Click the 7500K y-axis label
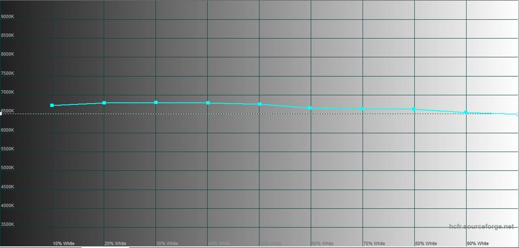Viewport: 519px width, 248px height. click(x=8, y=73)
